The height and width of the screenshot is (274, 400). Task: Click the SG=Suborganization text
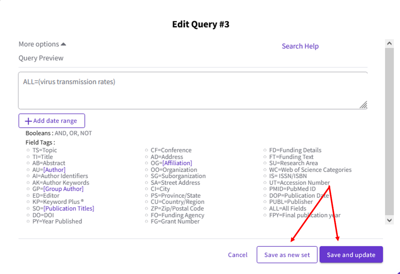click(x=178, y=176)
